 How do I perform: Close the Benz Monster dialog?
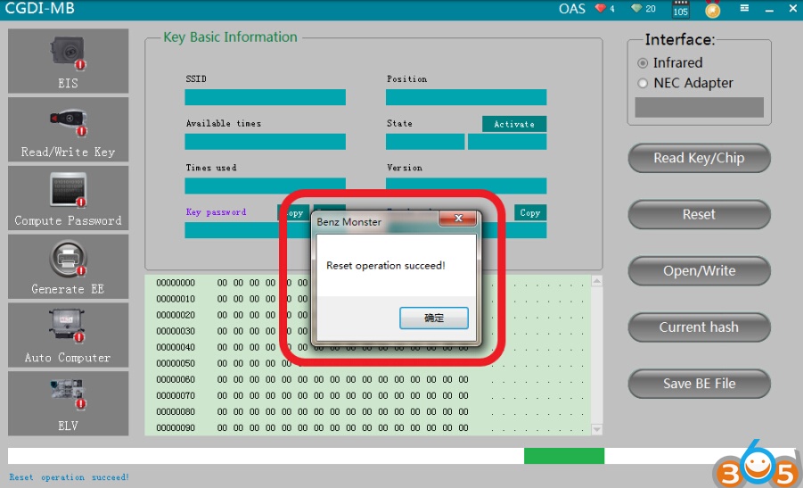(458, 219)
